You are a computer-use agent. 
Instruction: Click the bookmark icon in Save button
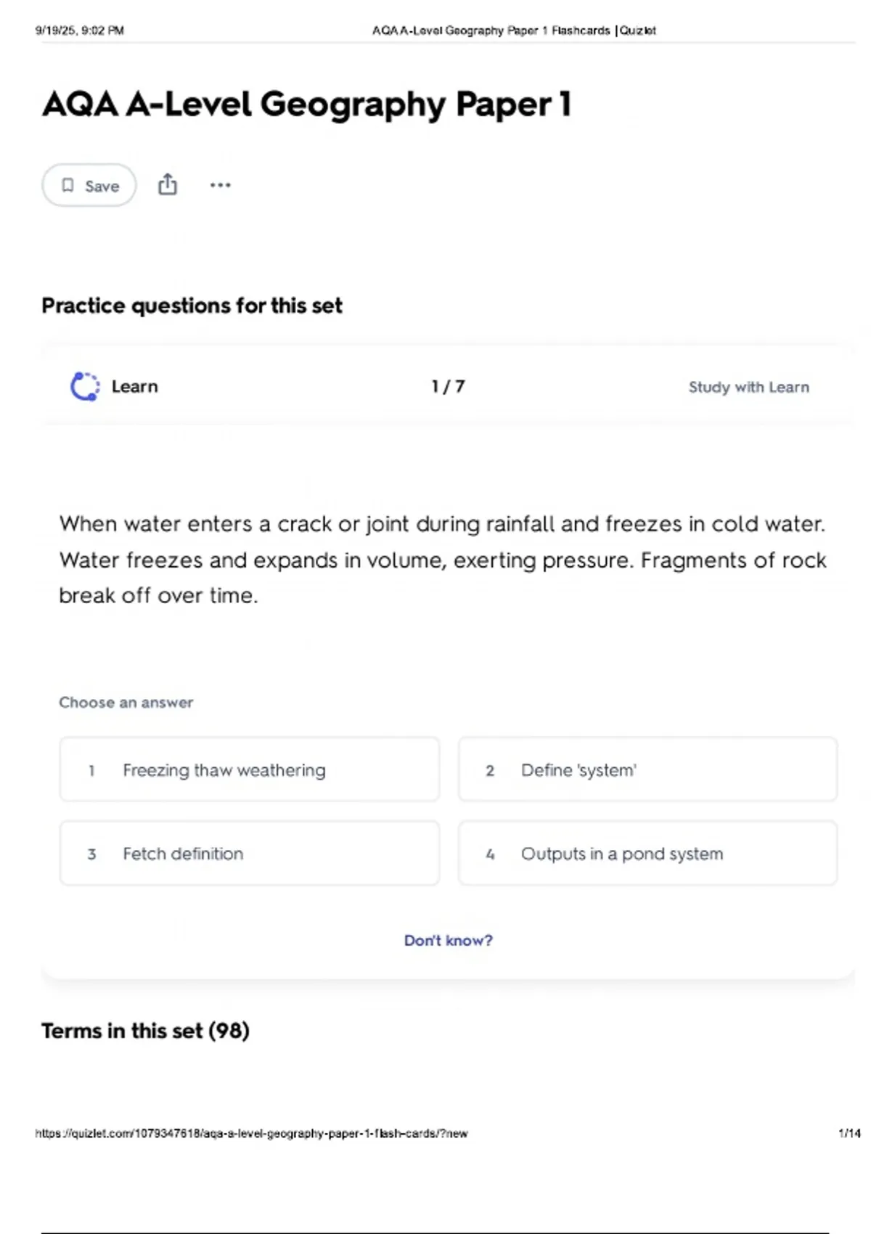tap(68, 186)
